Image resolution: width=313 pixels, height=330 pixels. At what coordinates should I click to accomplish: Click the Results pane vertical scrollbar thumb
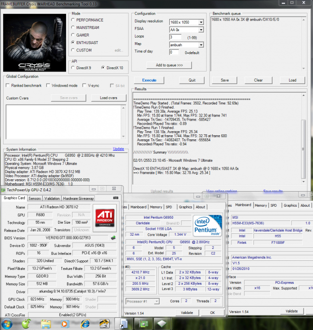pos(303,149)
